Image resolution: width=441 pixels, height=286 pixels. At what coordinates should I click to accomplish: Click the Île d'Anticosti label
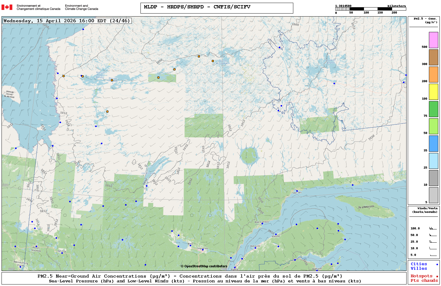tap(366, 207)
